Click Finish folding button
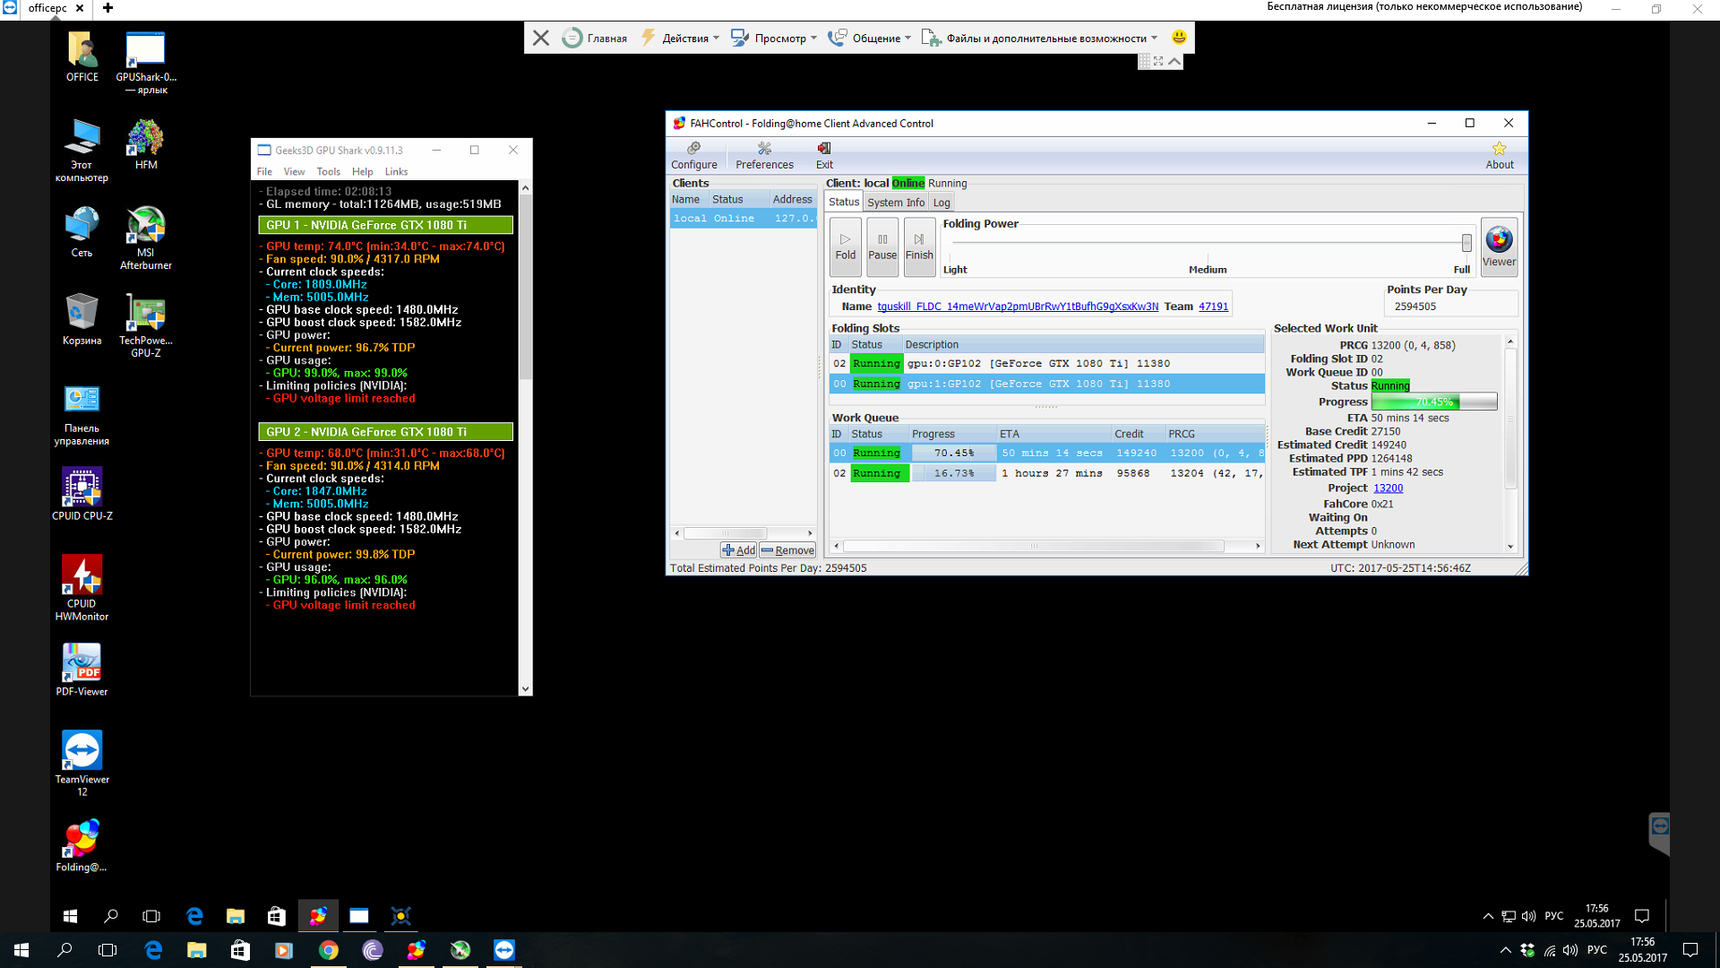The height and width of the screenshot is (968, 1720). (x=918, y=246)
